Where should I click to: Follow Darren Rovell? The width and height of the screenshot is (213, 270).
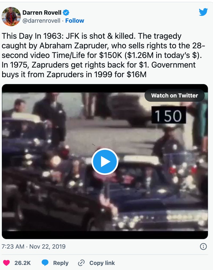[75, 21]
